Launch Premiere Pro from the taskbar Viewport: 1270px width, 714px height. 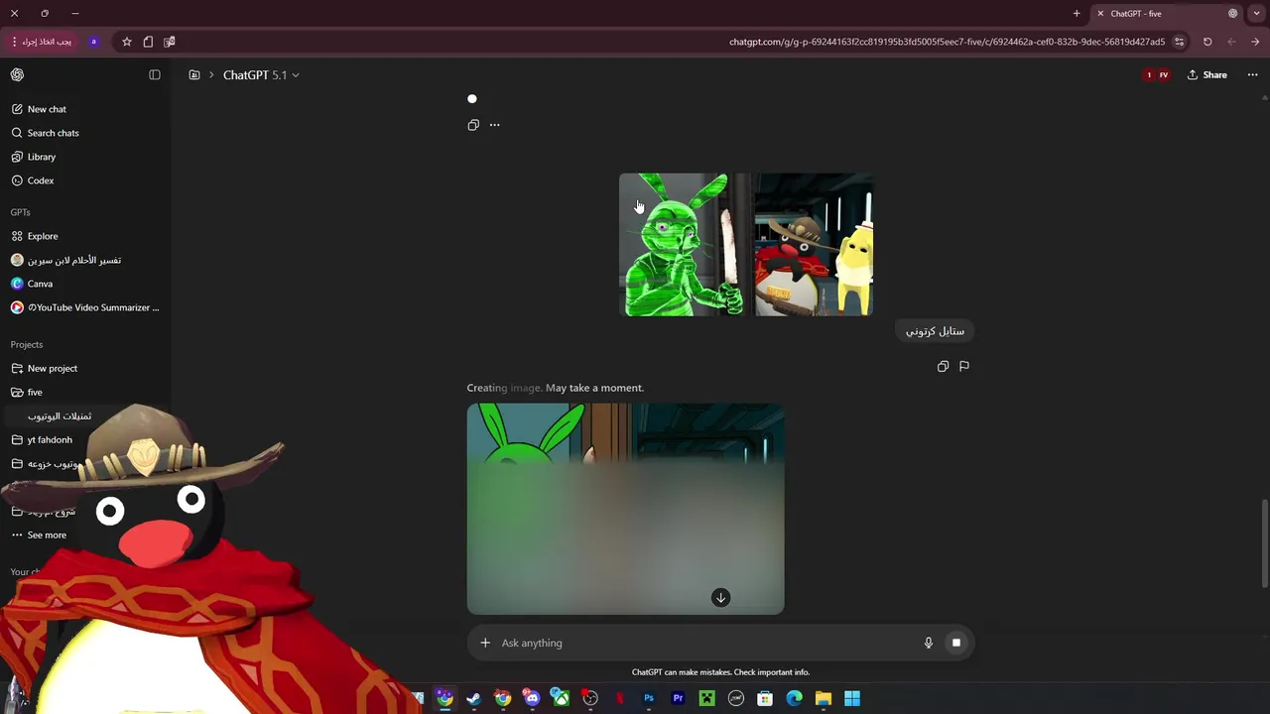point(678,698)
